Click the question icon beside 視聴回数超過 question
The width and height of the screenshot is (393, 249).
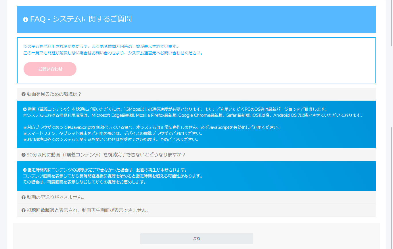click(24, 210)
